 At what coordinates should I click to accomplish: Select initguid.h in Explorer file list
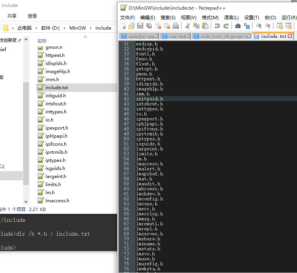[x=55, y=96]
